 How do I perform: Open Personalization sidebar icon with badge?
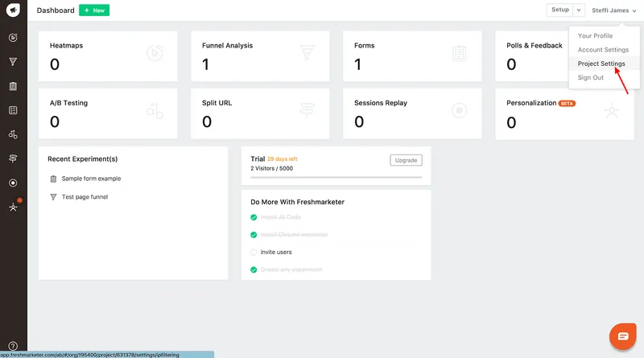click(x=14, y=207)
